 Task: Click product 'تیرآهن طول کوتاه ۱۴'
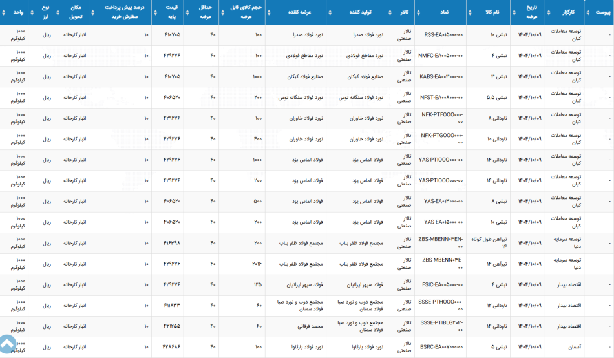[489, 243]
